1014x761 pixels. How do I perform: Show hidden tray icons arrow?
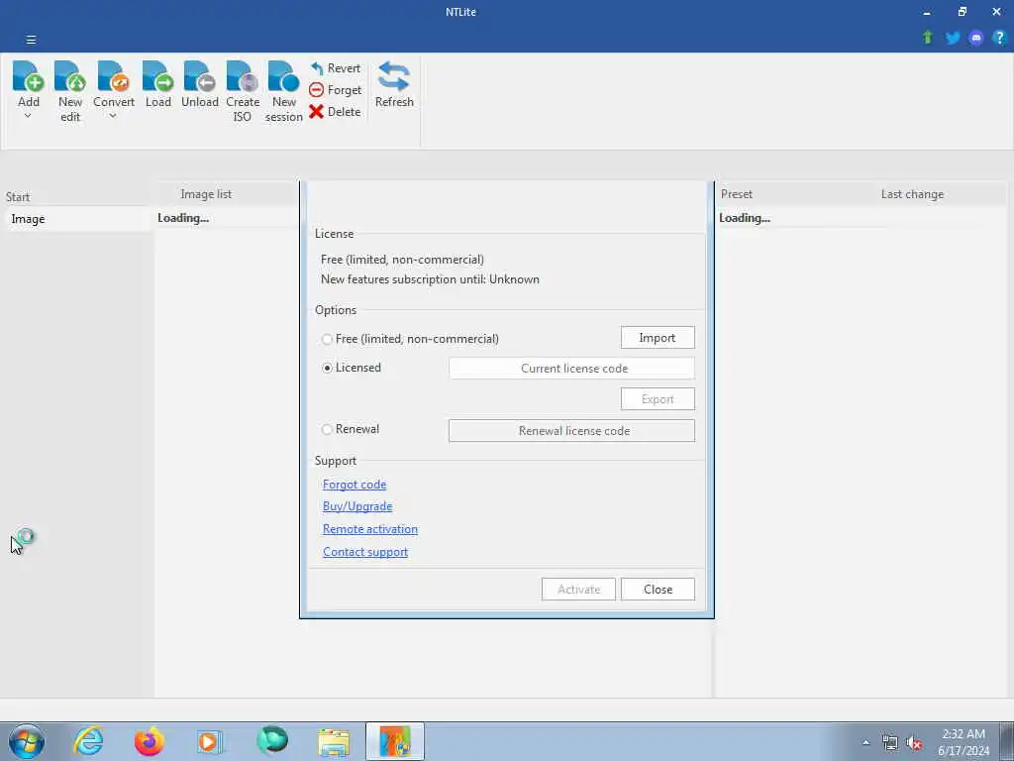(x=865, y=742)
